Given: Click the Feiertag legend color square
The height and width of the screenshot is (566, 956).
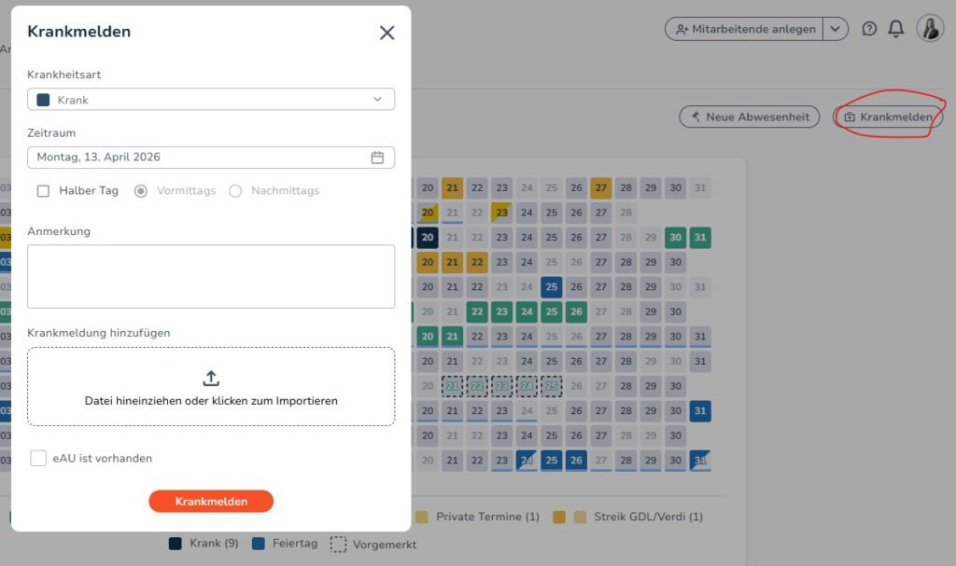Looking at the screenshot, I should coord(259,543).
